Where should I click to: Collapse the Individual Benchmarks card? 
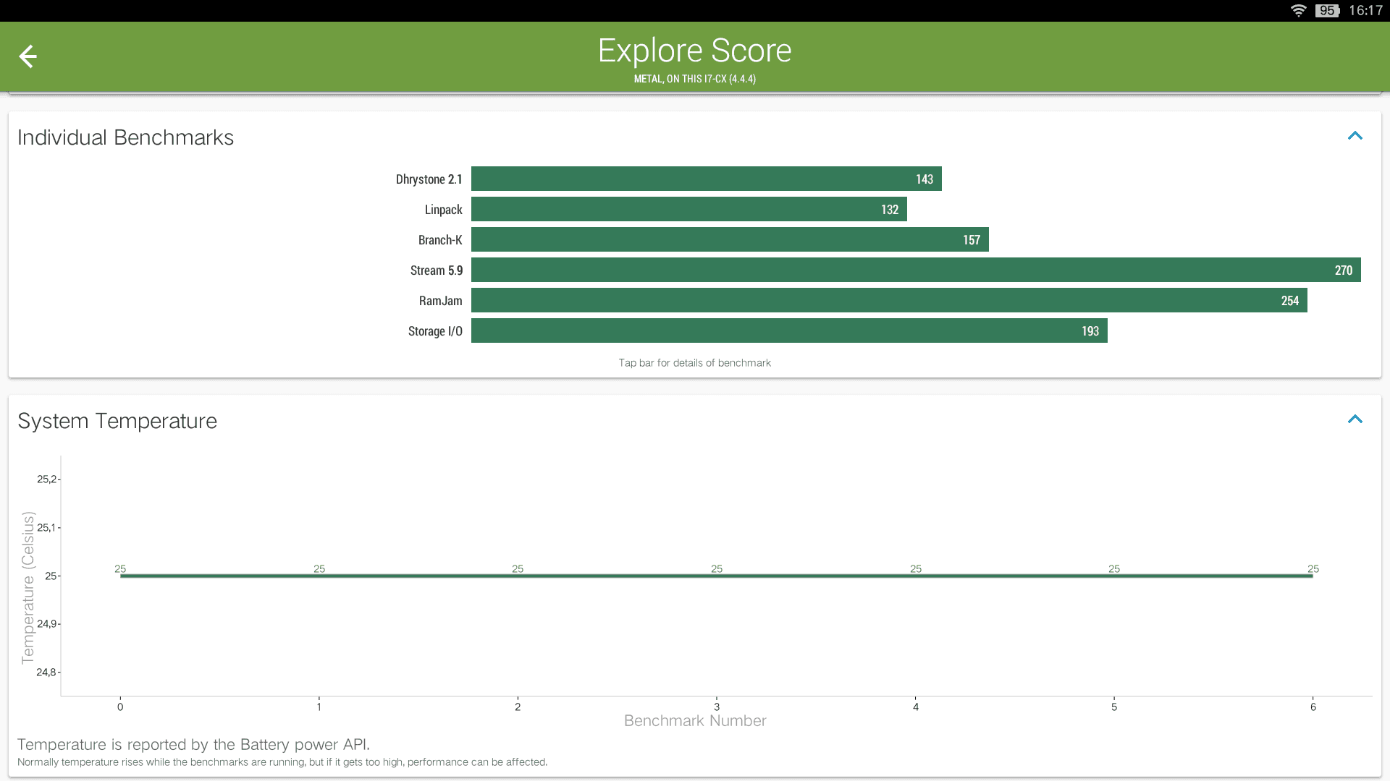pos(1355,136)
